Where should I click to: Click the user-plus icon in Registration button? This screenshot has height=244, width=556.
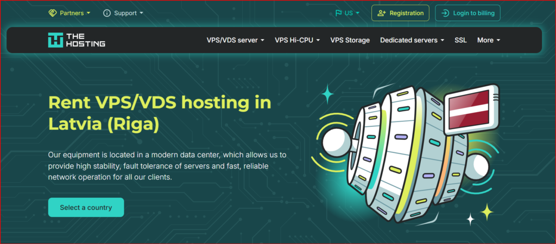(382, 13)
